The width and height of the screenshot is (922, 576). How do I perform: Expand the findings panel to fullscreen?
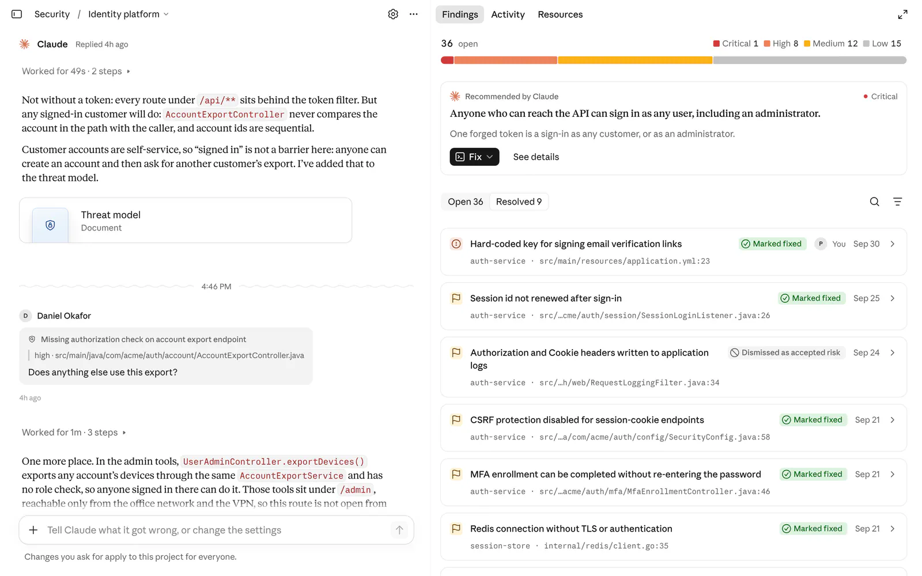coord(902,14)
